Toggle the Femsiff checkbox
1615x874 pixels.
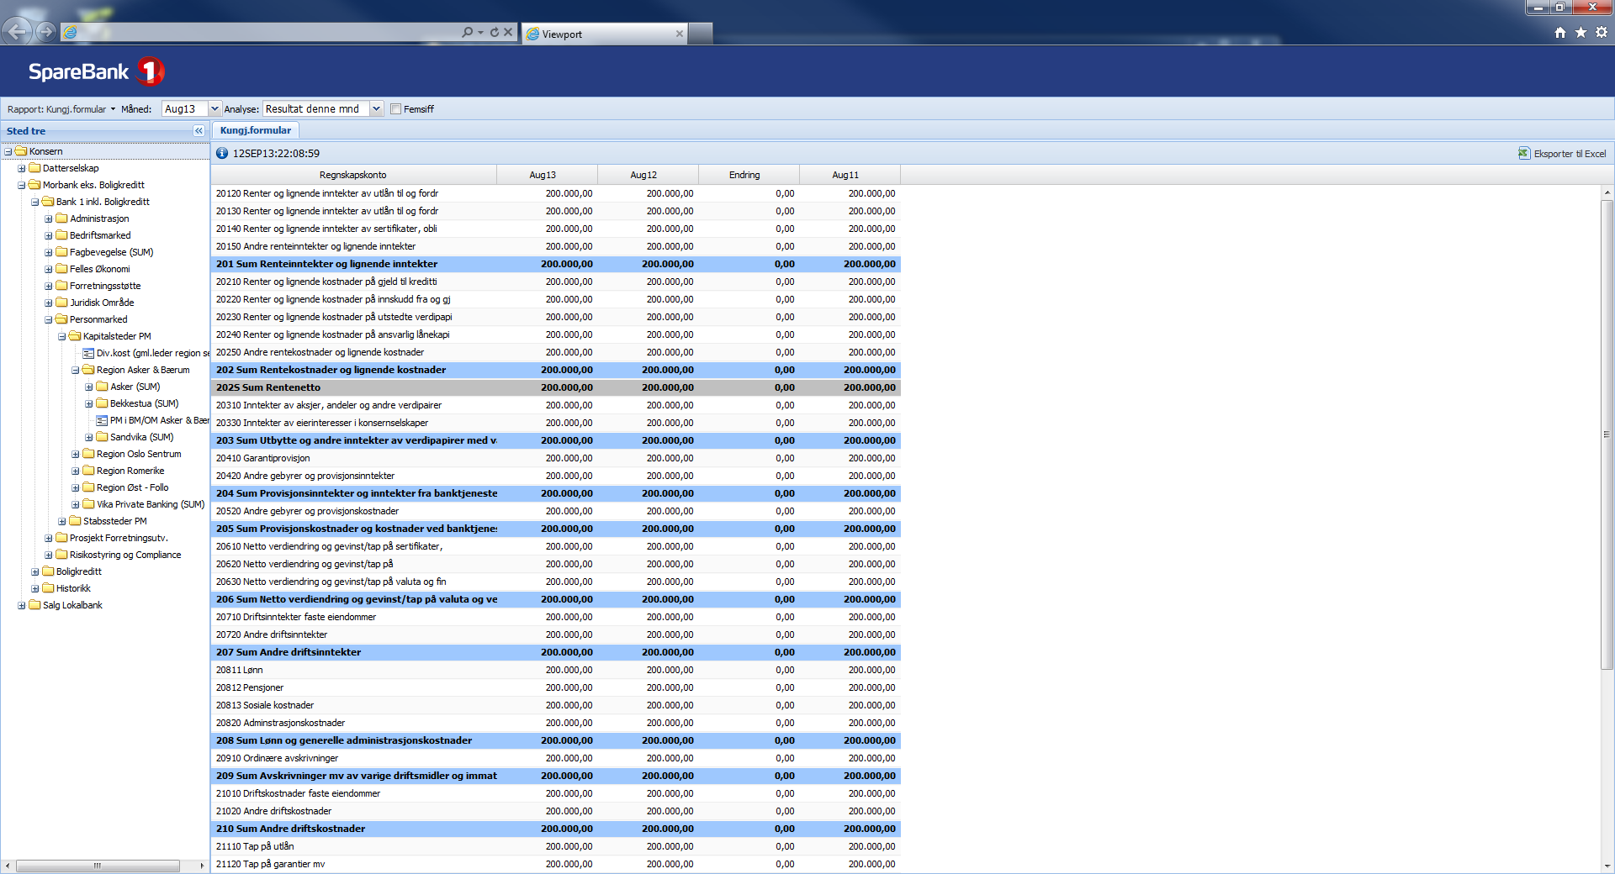point(395,109)
